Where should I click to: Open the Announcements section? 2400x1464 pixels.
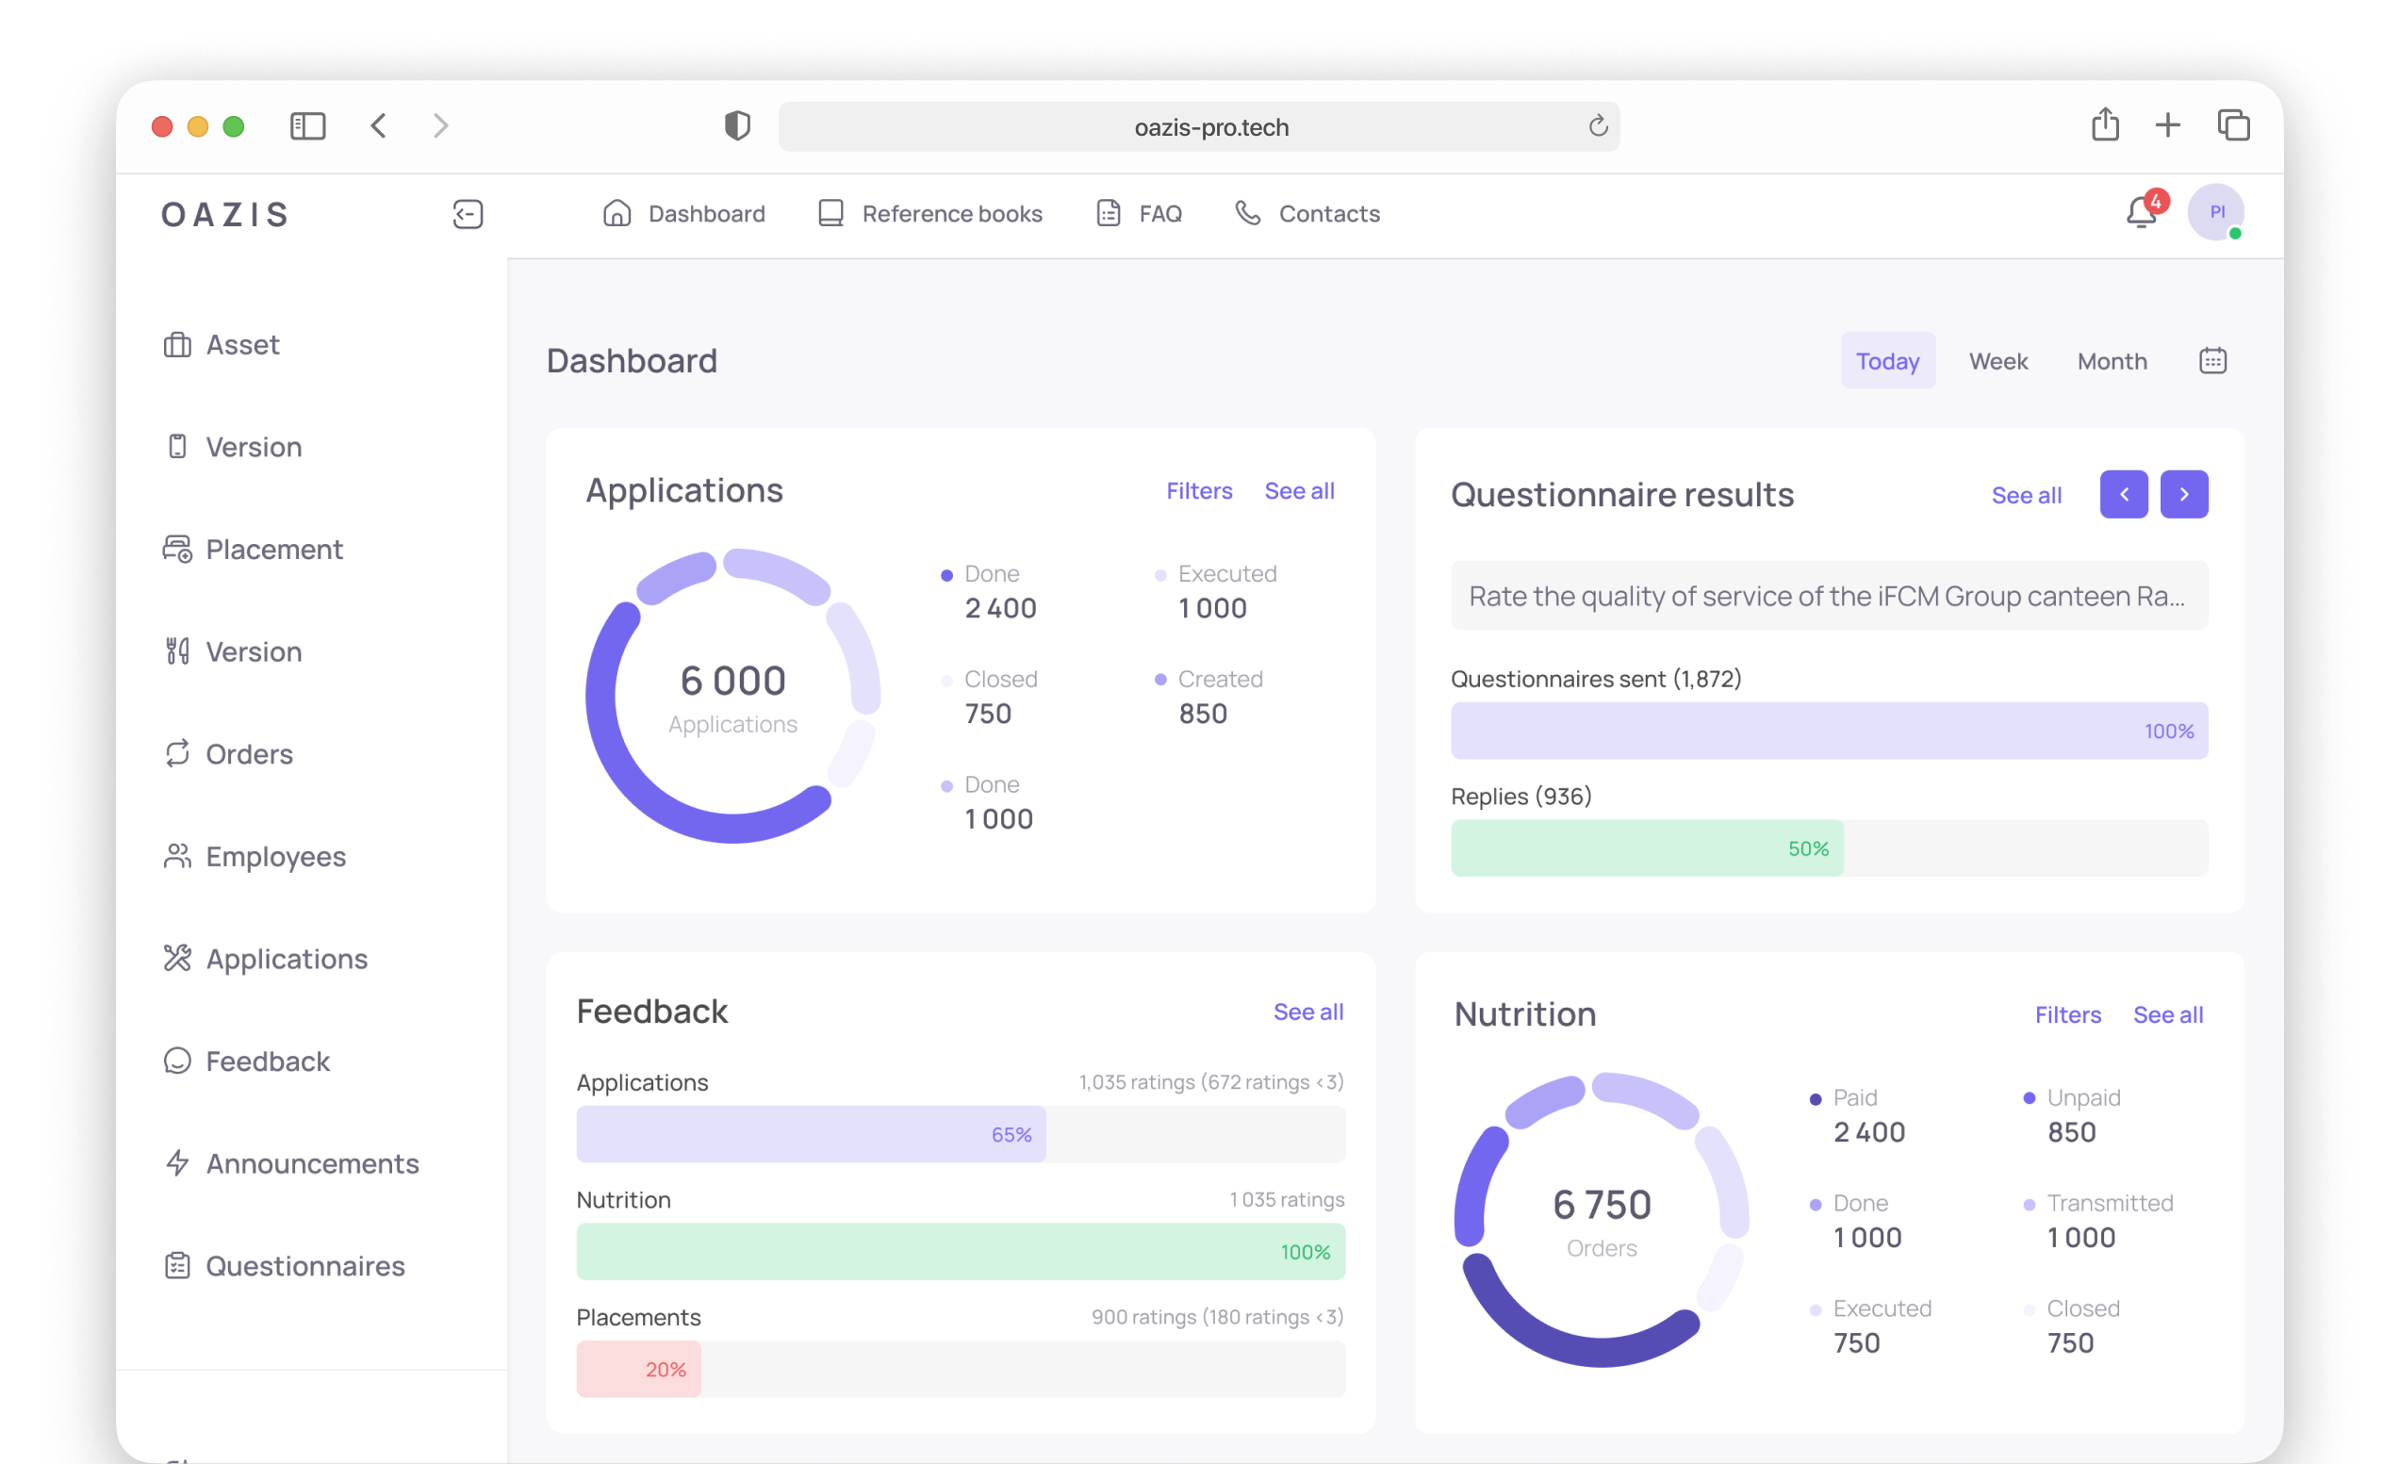tap(312, 1163)
